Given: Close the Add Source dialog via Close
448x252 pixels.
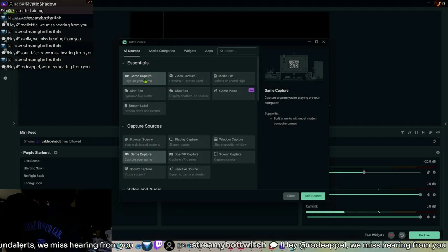Looking at the screenshot, I should click(x=291, y=196).
